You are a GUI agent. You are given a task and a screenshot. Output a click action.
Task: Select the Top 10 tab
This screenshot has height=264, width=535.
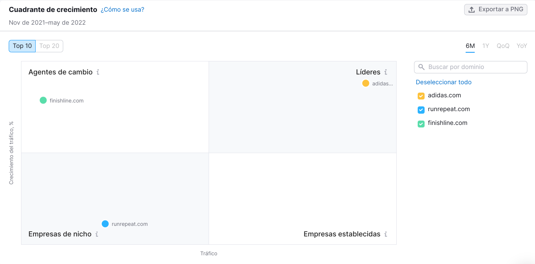[22, 46]
